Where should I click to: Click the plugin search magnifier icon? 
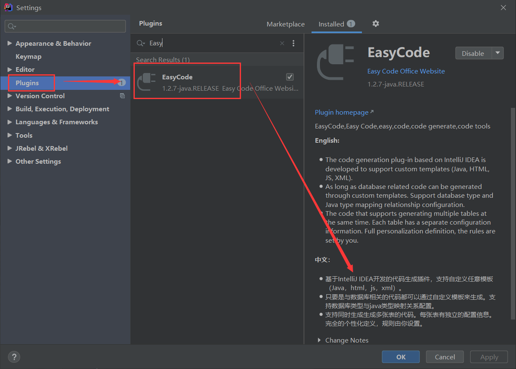141,43
